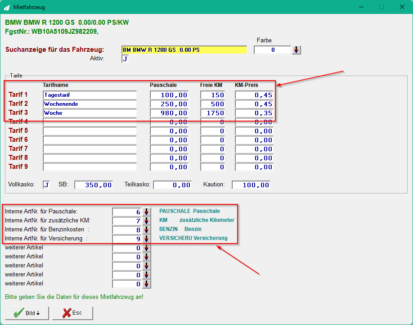Click Benzinkosten ArtNr. field with 8
Image resolution: width=413 pixels, height=325 pixels.
coord(127,230)
